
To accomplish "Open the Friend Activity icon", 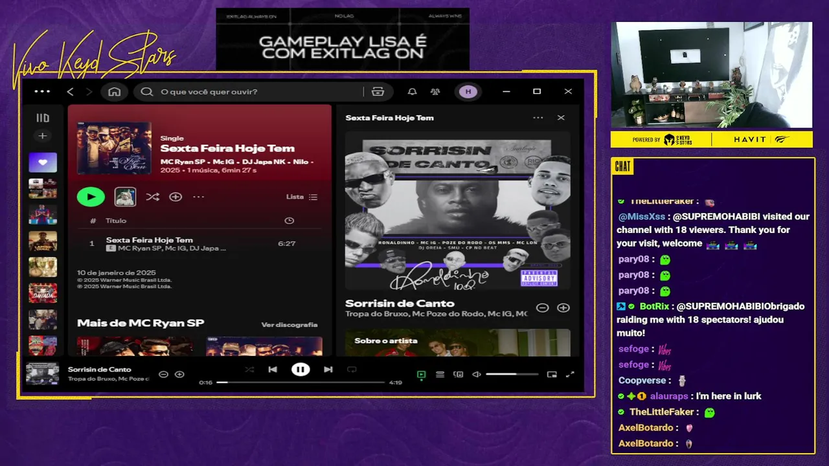I will [435, 92].
